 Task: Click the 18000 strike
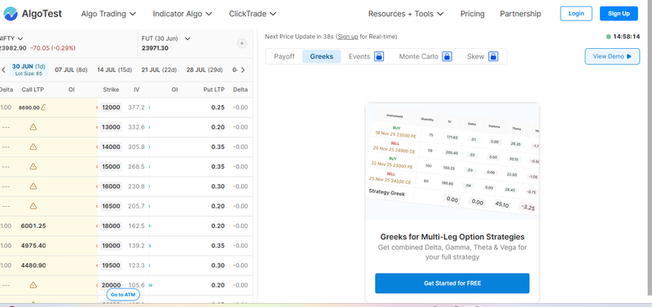pos(111,226)
